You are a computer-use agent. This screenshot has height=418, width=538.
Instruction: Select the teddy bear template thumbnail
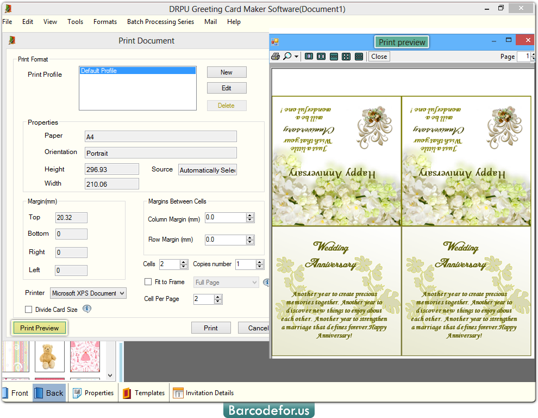click(49, 359)
